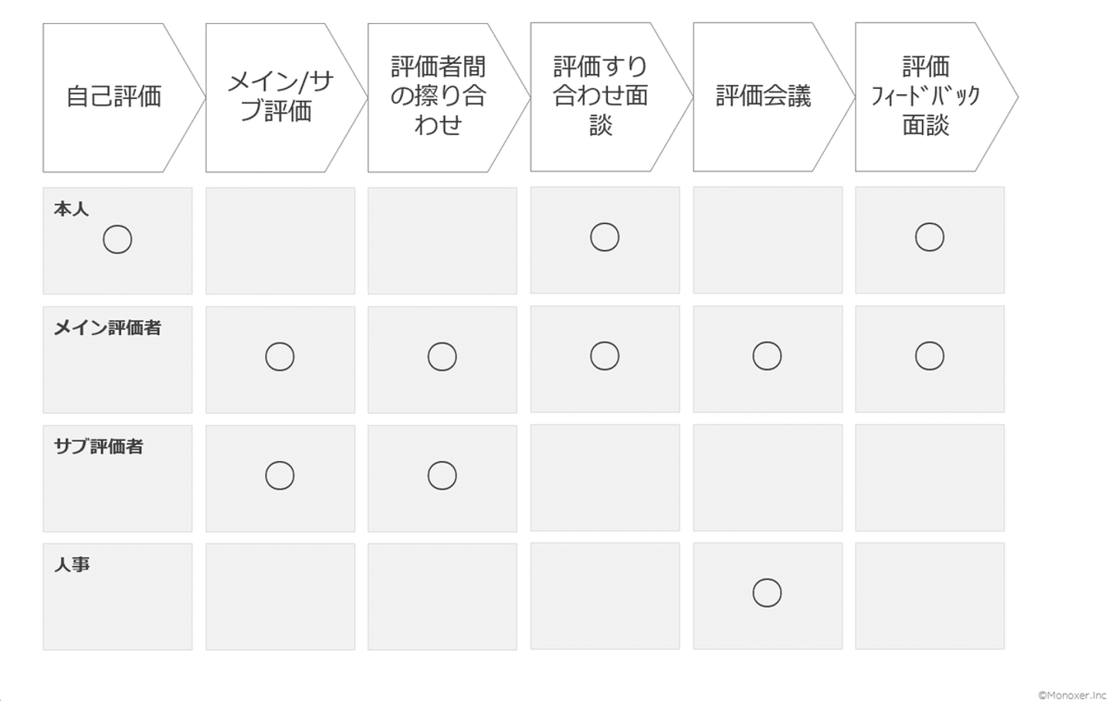Screen dimensions: 1112x701
Task: Click the circle in the 本人 label cell
Action: tap(117, 239)
